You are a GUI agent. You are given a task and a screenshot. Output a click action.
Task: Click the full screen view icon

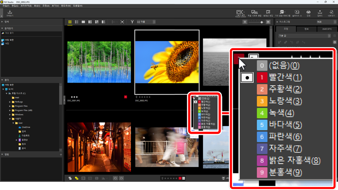[122, 22]
